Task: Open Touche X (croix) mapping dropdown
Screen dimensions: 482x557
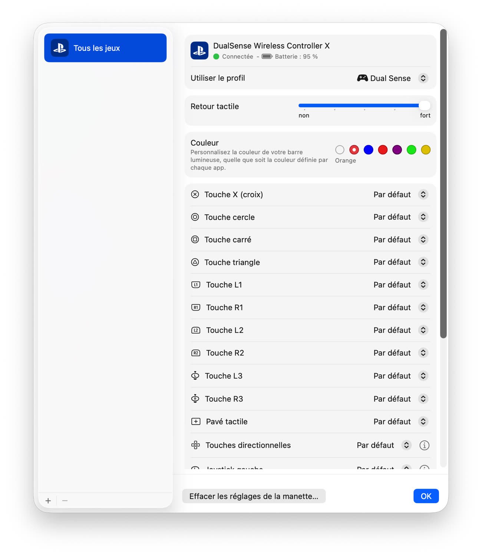Action: pos(423,194)
